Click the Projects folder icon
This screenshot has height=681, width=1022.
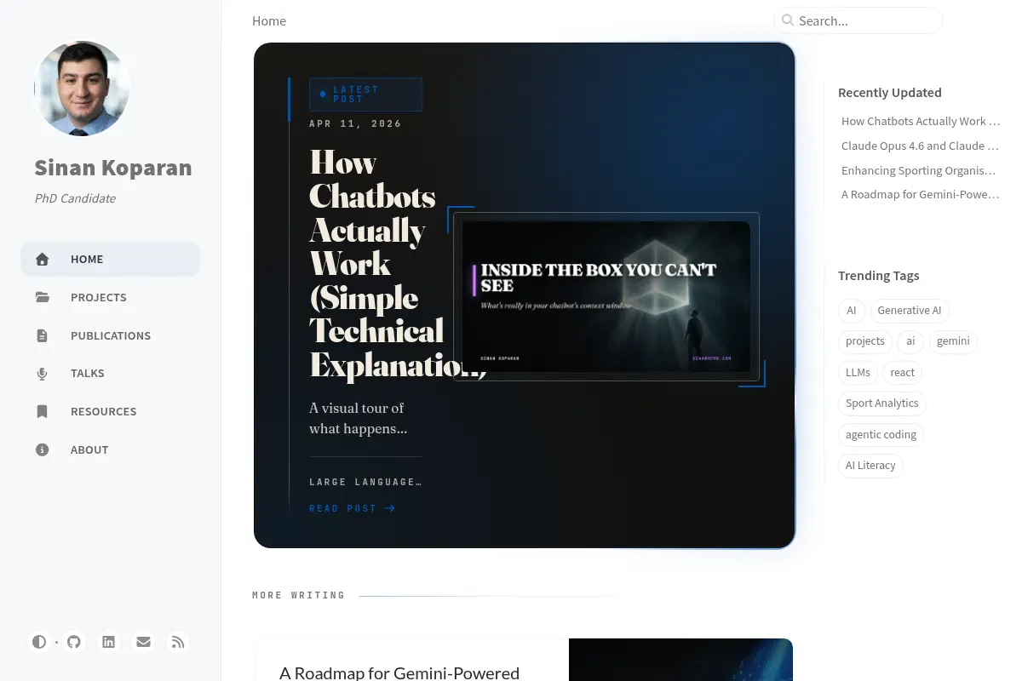coord(43,297)
